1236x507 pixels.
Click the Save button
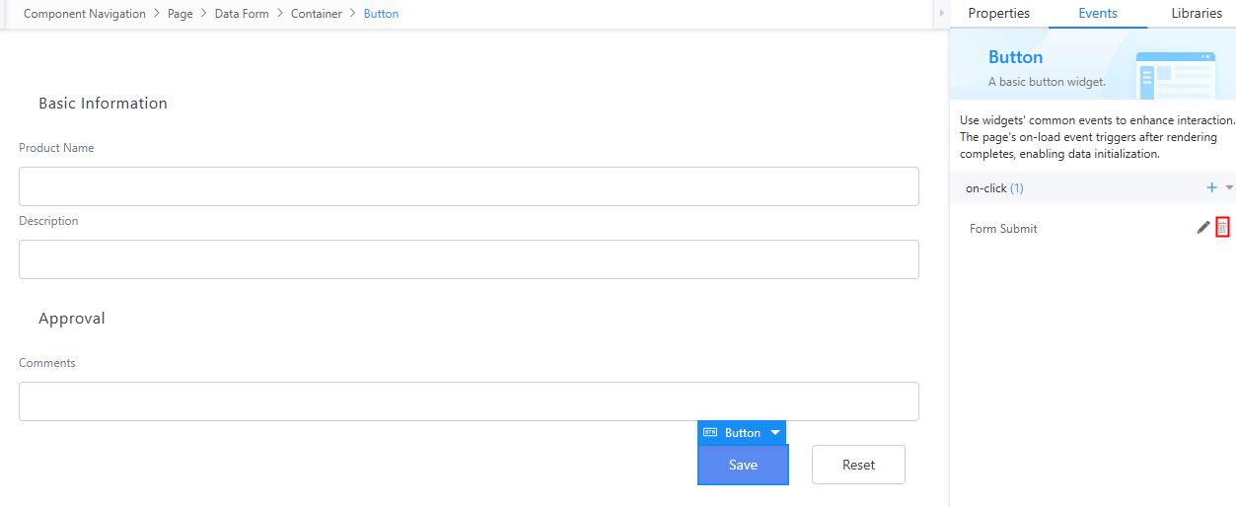pos(743,465)
